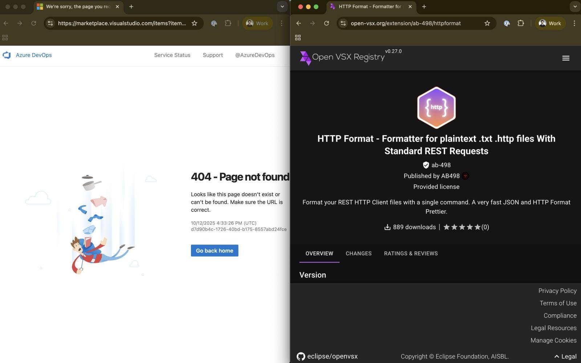Click the Go back home button
Image resolution: width=581 pixels, height=363 pixels.
point(214,250)
